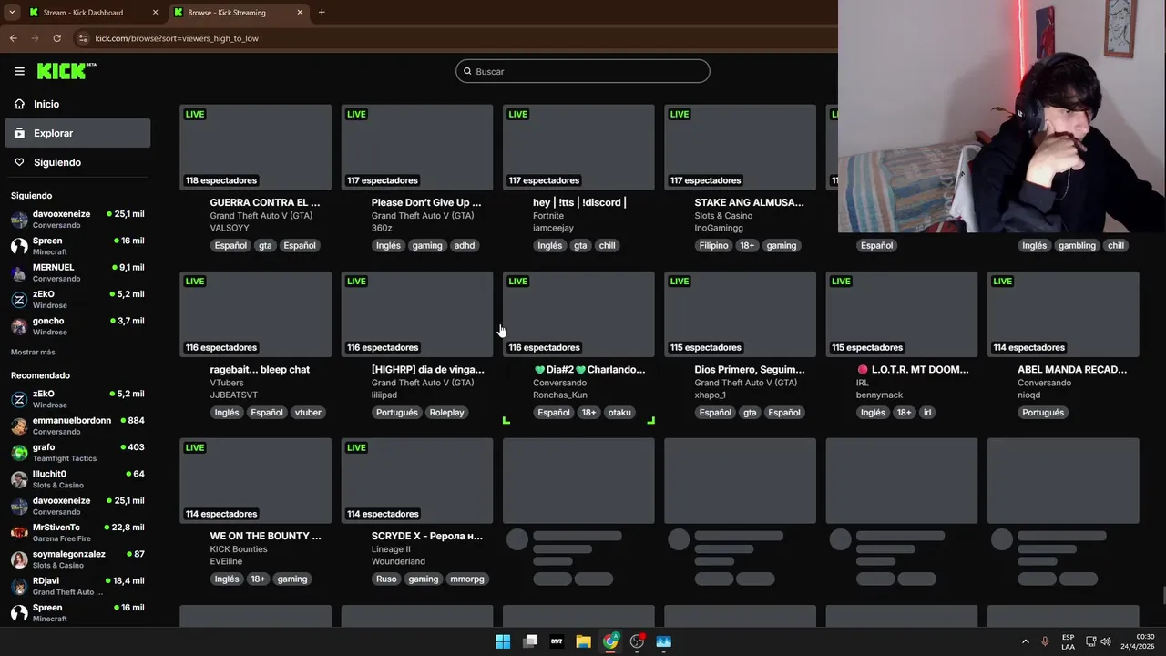Reload the page with refresh icon
The height and width of the screenshot is (656, 1166).
(x=56, y=38)
